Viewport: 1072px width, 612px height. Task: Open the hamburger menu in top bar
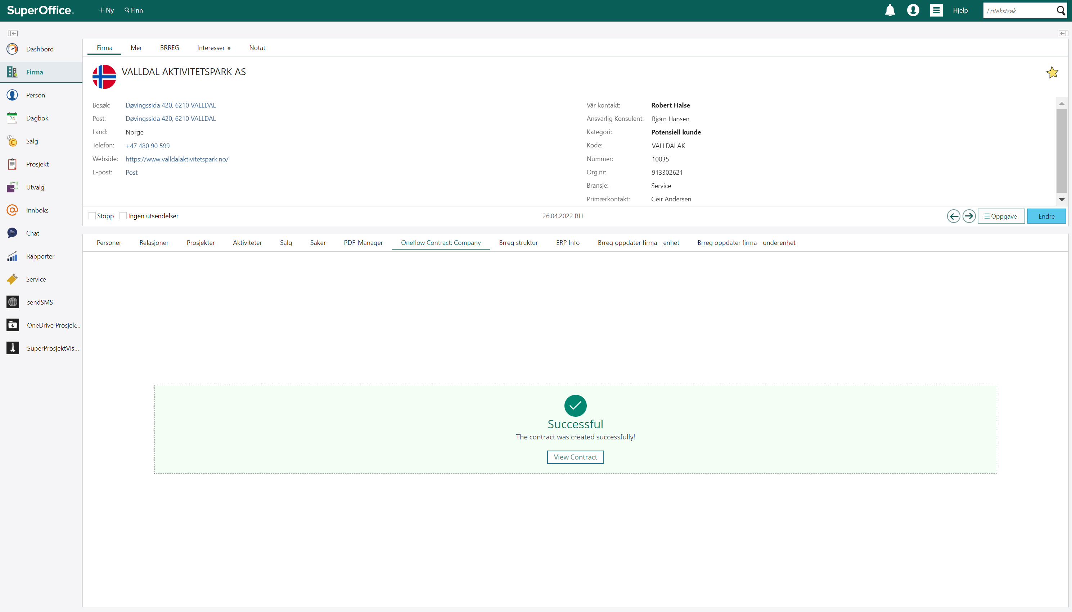click(x=936, y=10)
